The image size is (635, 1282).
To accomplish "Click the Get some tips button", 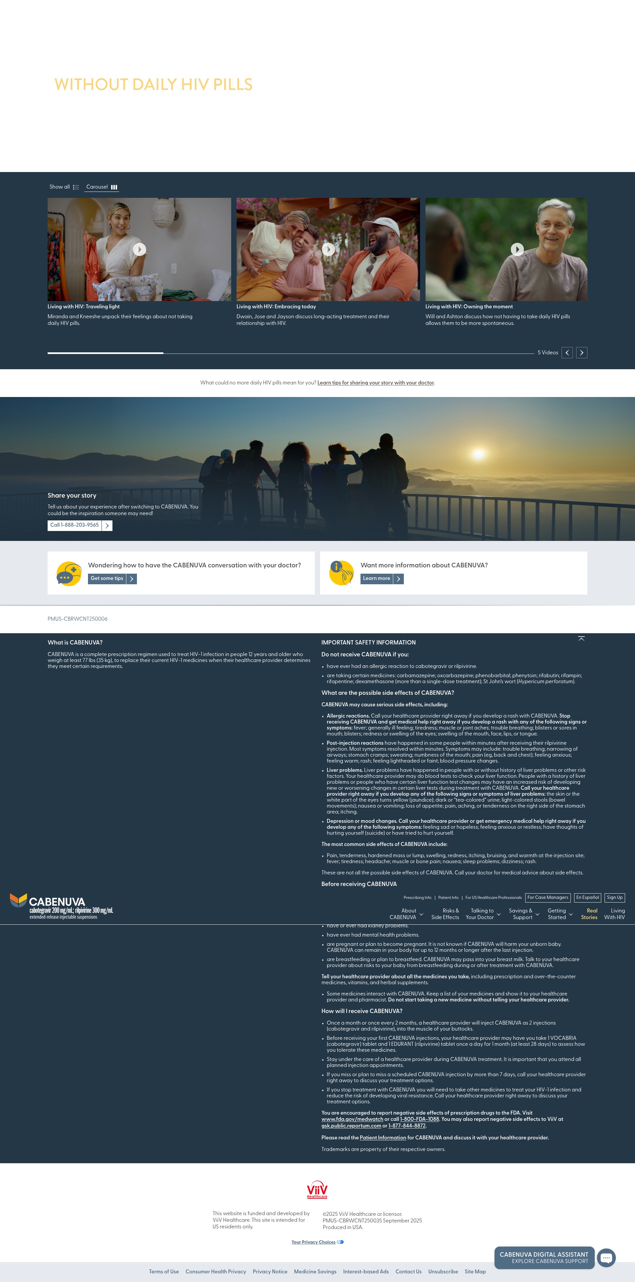I will [x=112, y=579].
